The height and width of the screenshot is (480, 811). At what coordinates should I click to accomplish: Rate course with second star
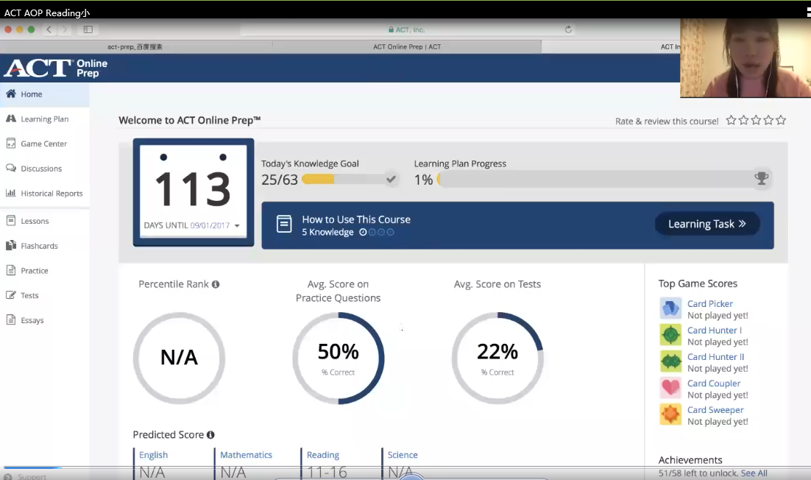(x=743, y=121)
